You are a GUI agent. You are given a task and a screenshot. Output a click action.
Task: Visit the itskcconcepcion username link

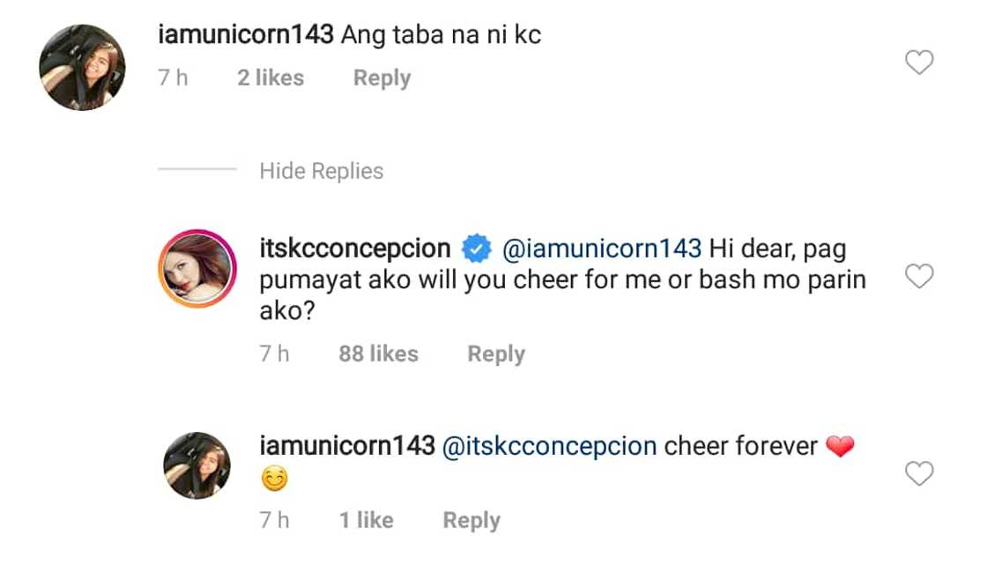tap(355, 249)
